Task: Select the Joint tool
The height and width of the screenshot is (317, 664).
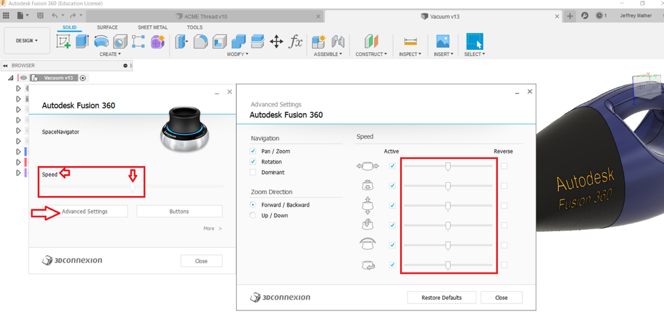Action: click(x=338, y=41)
